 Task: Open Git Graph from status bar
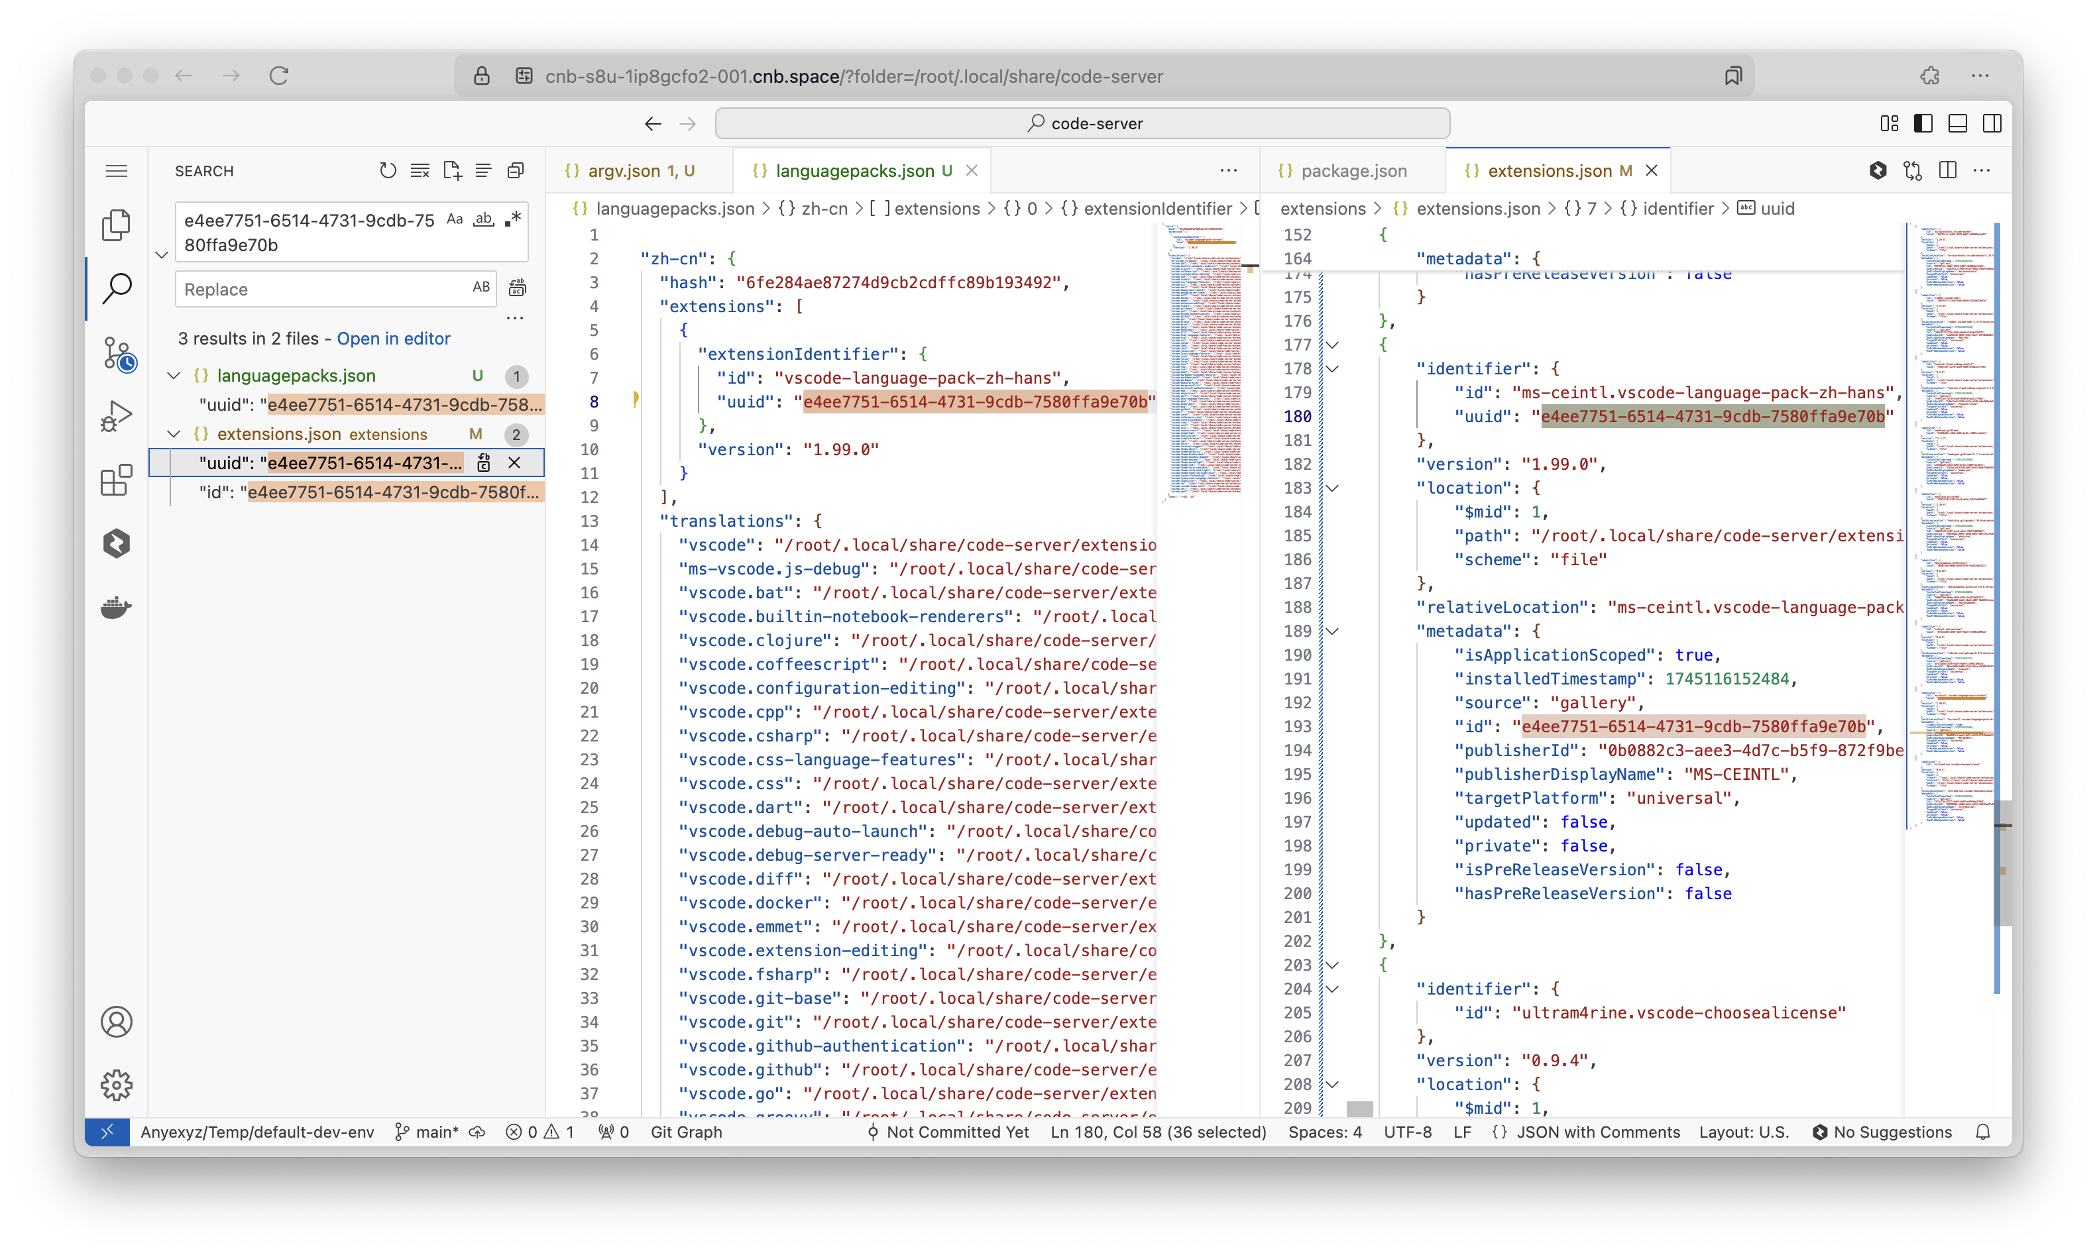pyautogui.click(x=686, y=1132)
